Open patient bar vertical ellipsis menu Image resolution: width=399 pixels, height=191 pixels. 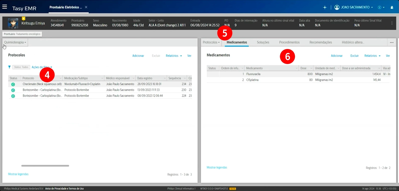point(392,23)
